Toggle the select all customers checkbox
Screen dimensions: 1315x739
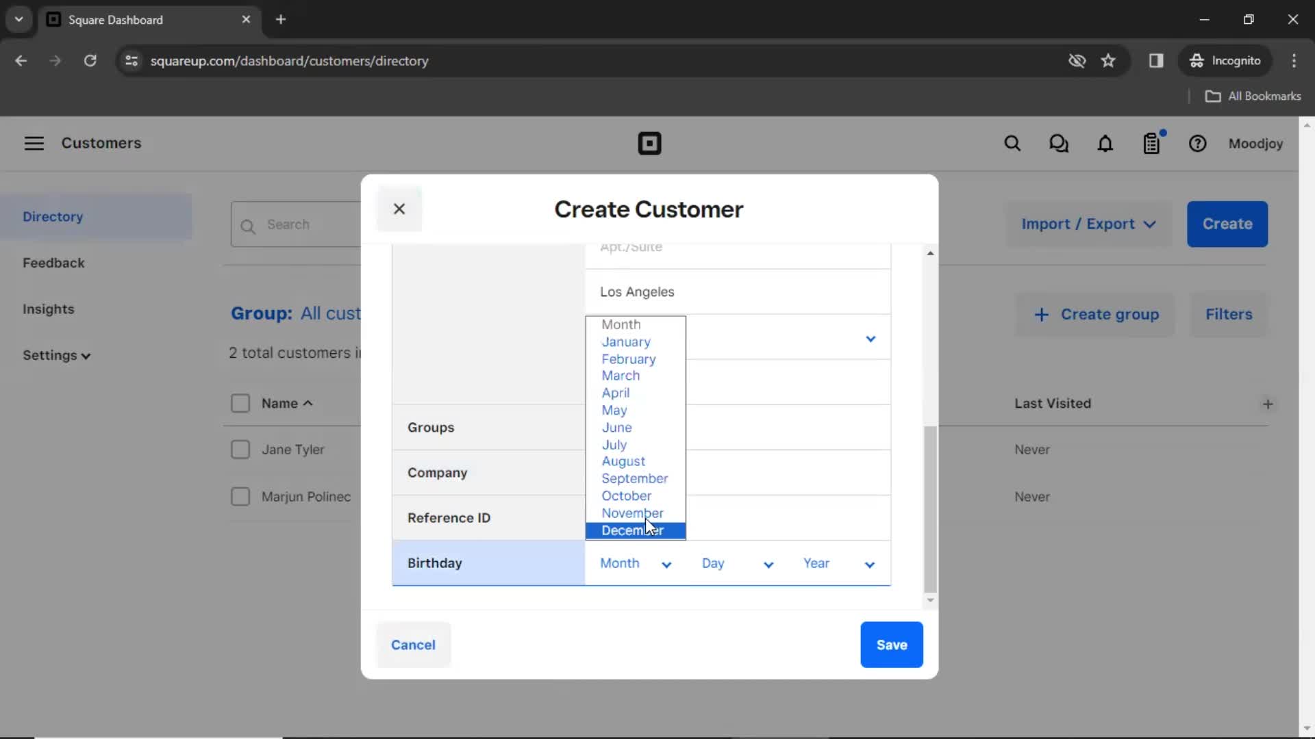pyautogui.click(x=240, y=403)
